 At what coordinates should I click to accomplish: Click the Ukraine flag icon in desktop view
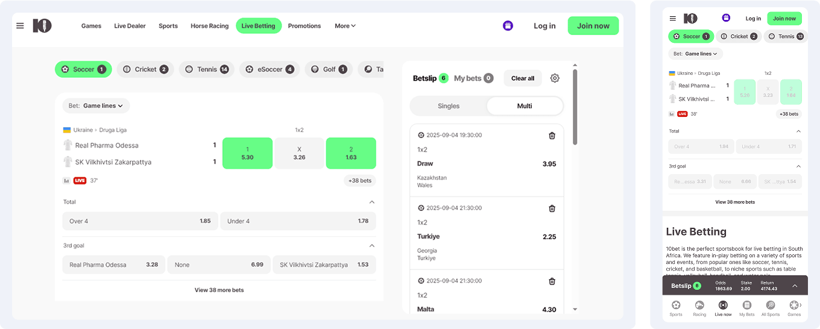[67, 130]
